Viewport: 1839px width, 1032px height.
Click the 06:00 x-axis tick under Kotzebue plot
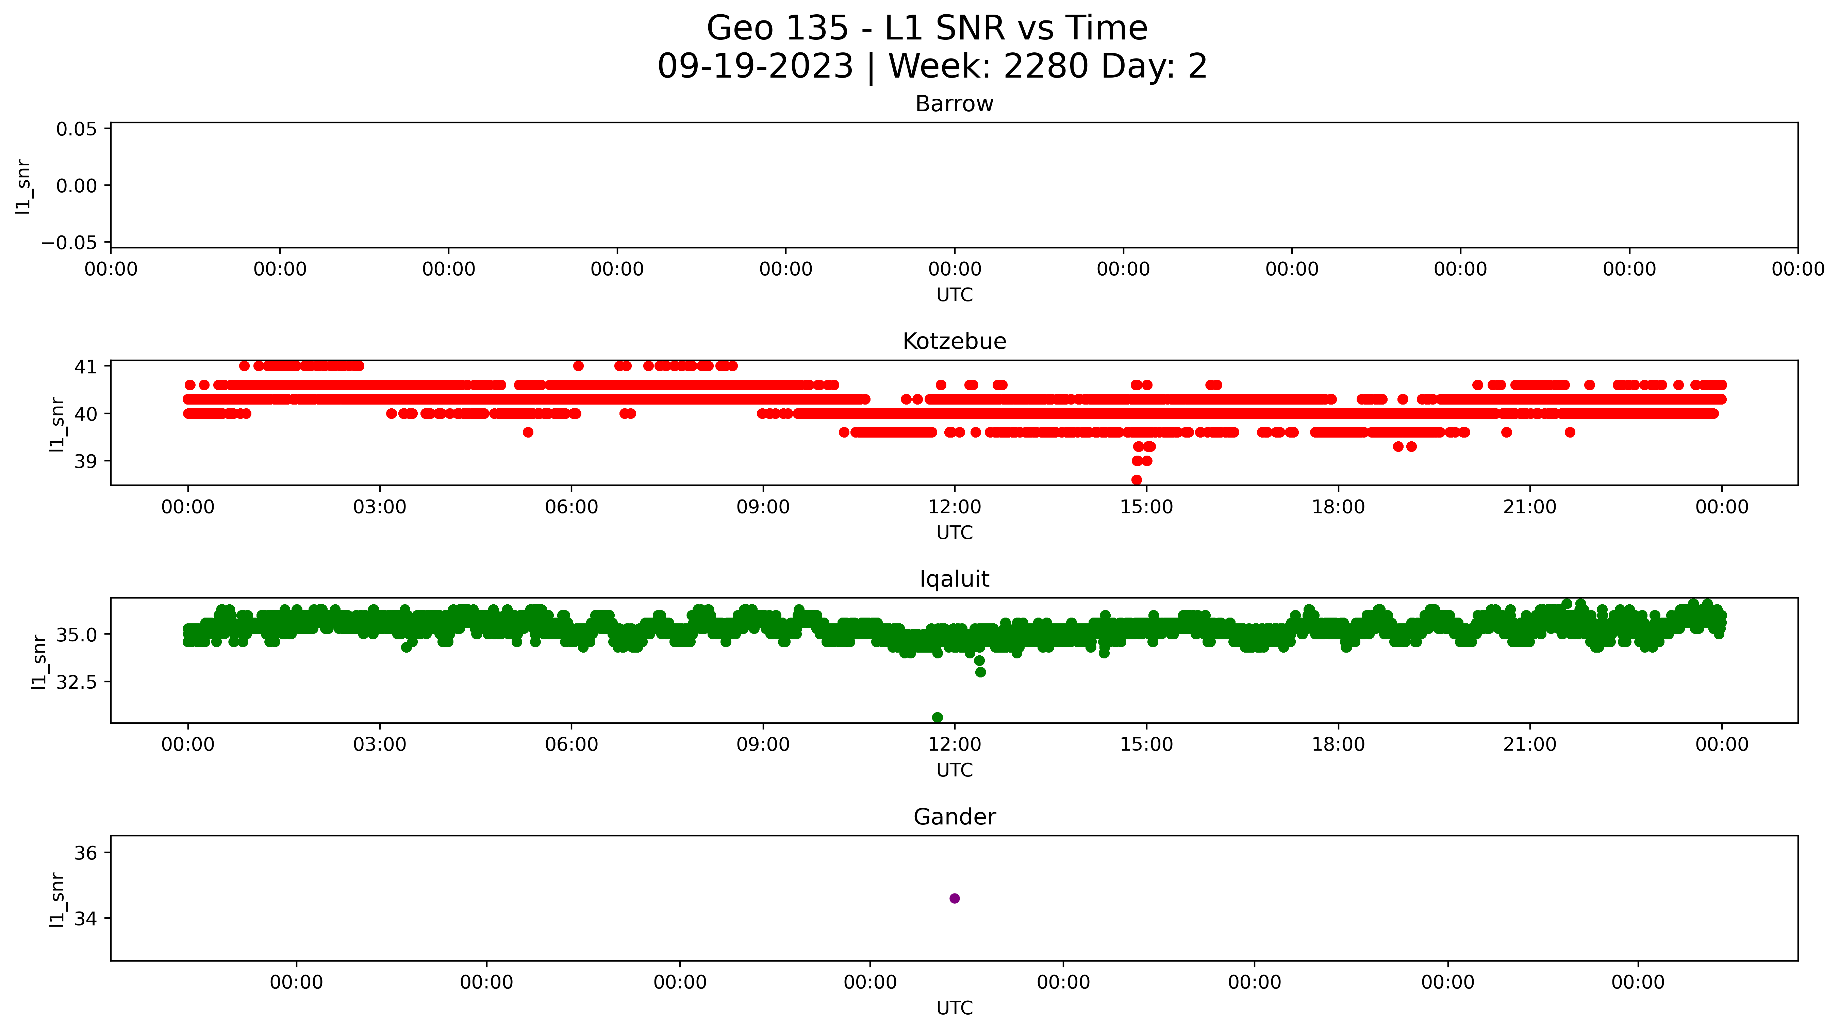pos(571,507)
